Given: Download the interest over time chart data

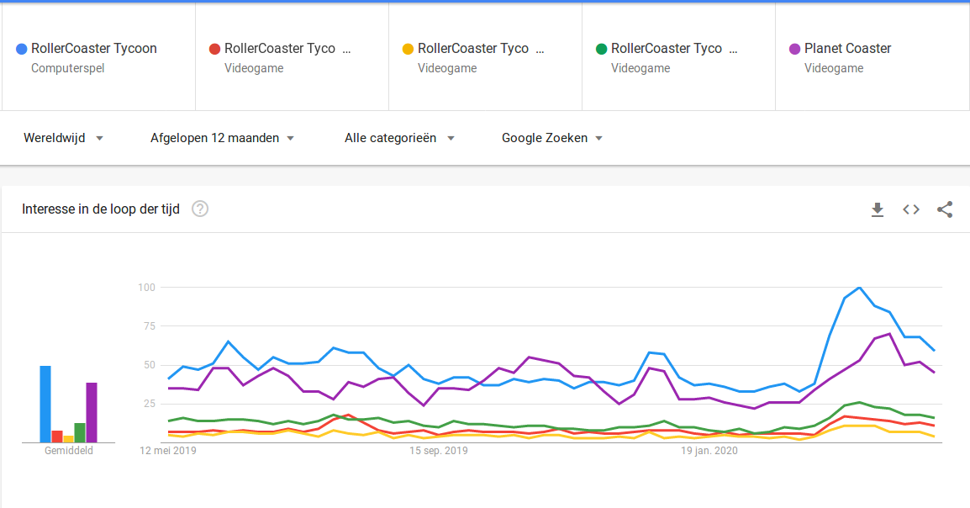Looking at the screenshot, I should pyautogui.click(x=878, y=209).
